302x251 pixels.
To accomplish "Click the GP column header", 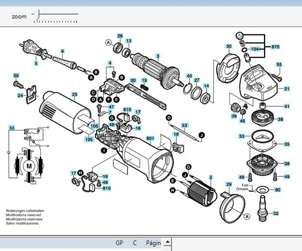I will (x=119, y=243).
